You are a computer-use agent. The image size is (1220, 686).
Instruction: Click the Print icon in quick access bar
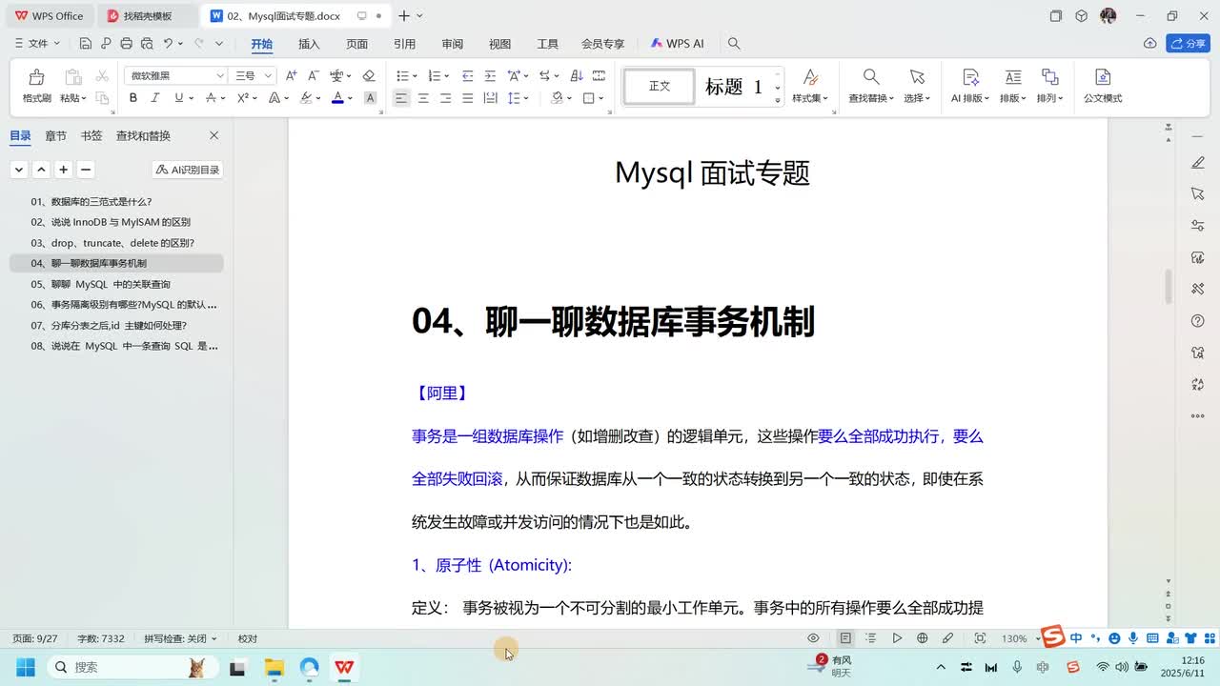tap(126, 44)
